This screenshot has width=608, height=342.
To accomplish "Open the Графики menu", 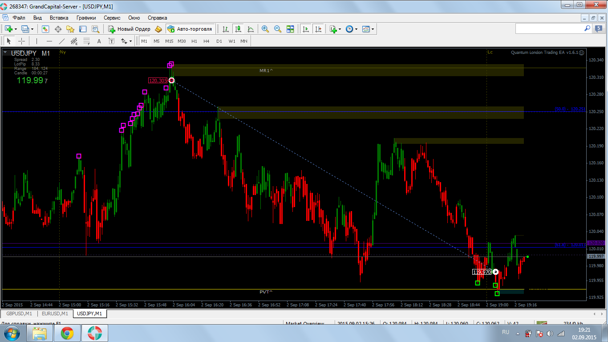I will click(86, 18).
